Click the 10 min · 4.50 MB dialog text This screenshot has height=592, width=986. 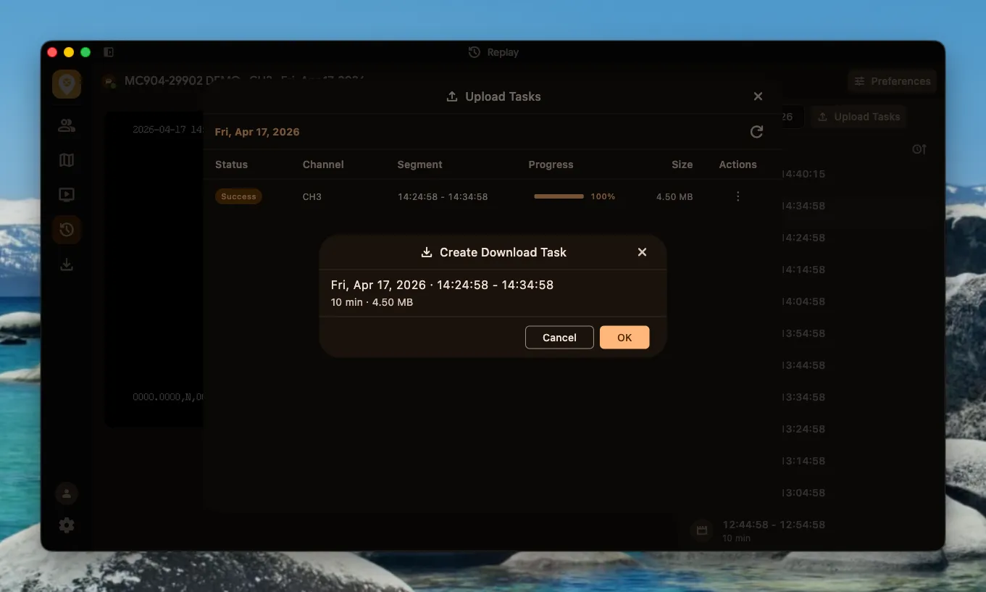pyautogui.click(x=372, y=302)
